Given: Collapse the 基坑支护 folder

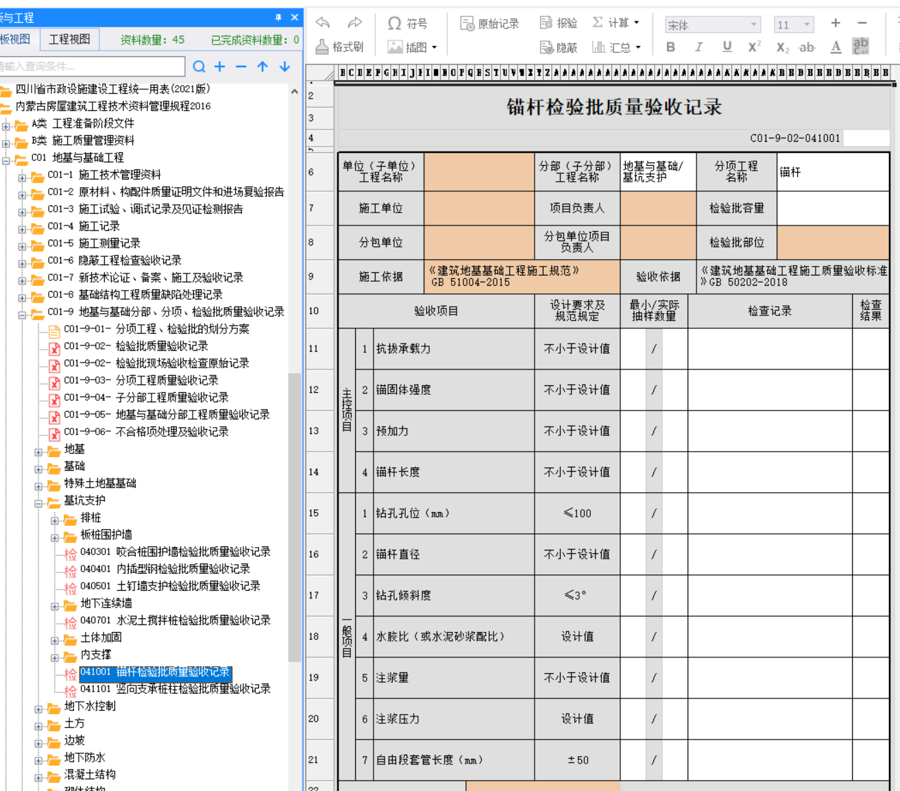Looking at the screenshot, I should (39, 503).
